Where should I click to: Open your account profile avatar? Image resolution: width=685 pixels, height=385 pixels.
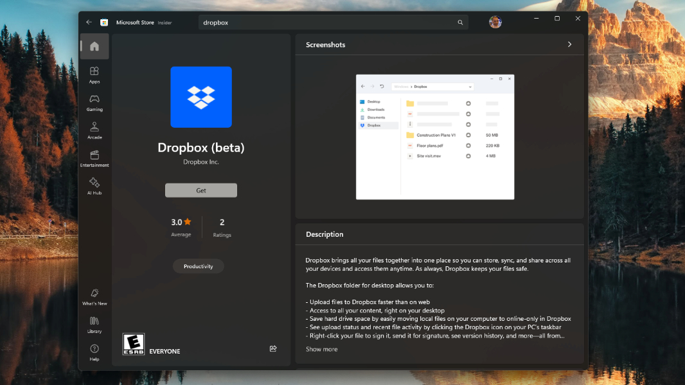495,21
